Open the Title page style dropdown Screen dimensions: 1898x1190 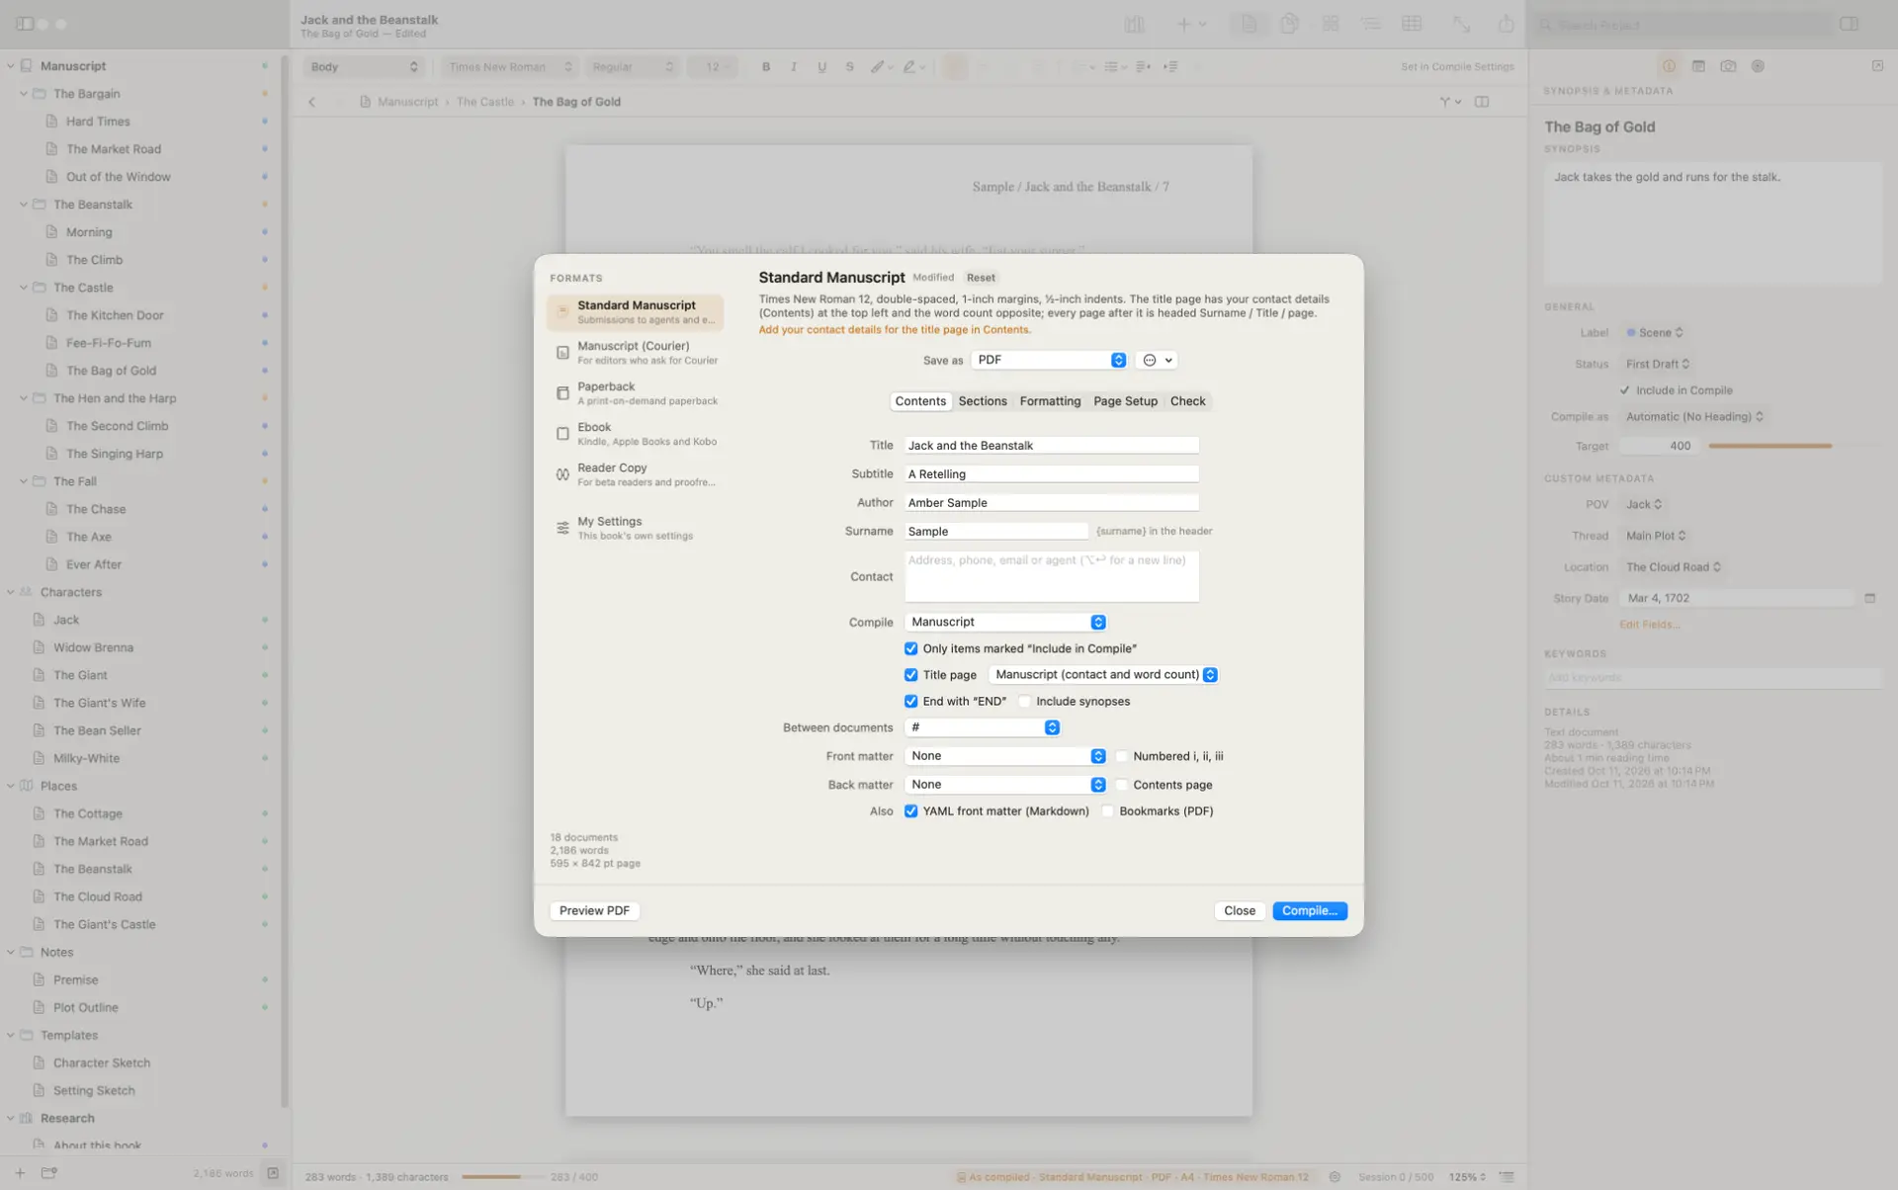[x=1103, y=675]
